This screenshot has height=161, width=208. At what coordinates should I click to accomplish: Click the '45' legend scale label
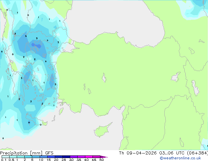pos(94,160)
